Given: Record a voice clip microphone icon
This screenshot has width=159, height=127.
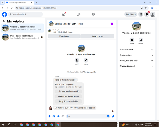Looking at the screenshot, I should [x=49, y=117].
